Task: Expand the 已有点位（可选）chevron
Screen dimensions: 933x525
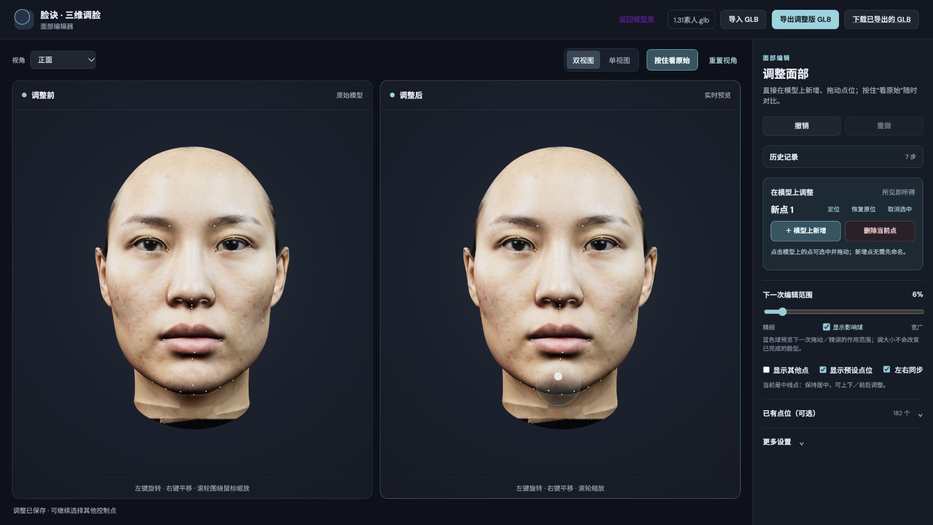Action: tap(920, 415)
